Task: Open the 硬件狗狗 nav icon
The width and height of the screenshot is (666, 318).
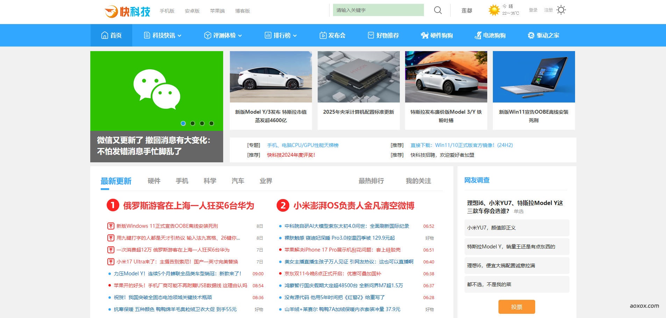Action: (x=424, y=35)
